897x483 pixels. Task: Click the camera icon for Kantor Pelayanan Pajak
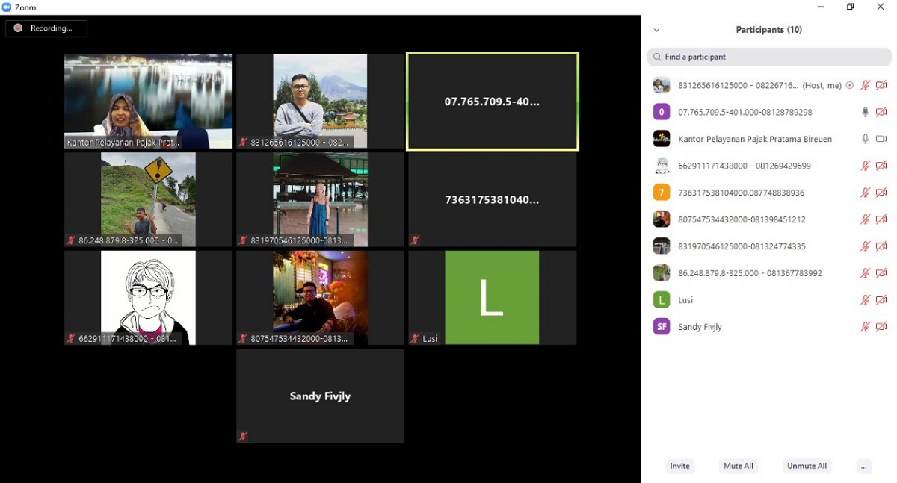coord(881,139)
